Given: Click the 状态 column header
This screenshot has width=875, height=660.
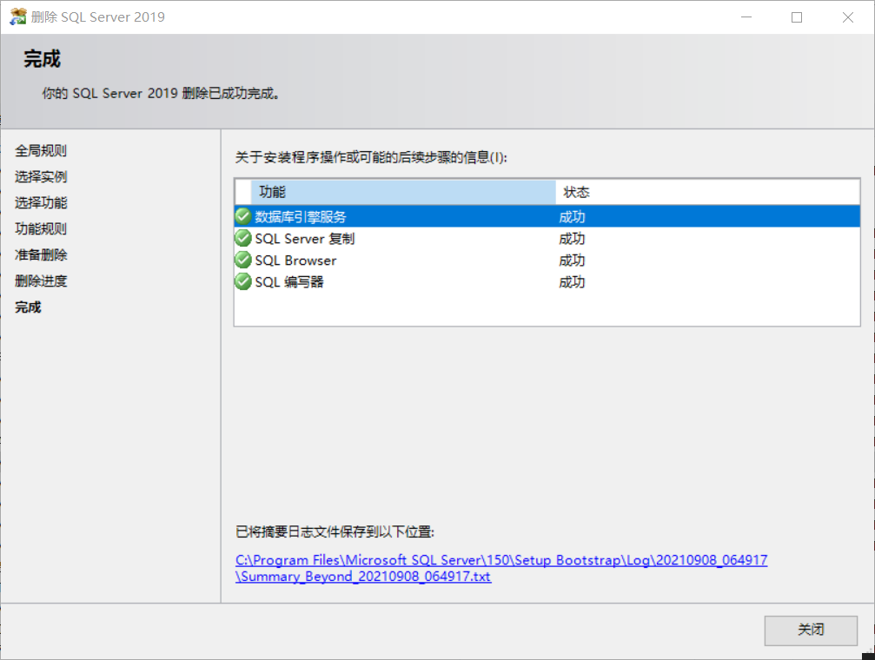Looking at the screenshot, I should [x=707, y=192].
